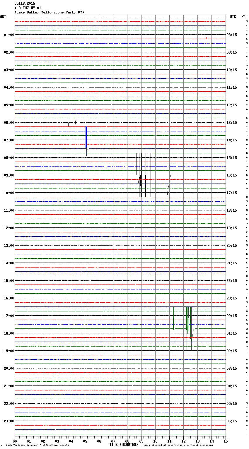249x449 pixels.
Task: Click the 01:15 UTC time label
Action: tap(232, 333)
